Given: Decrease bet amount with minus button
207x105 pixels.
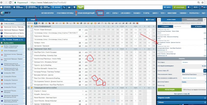Looking at the screenshot, I should tap(183, 71).
